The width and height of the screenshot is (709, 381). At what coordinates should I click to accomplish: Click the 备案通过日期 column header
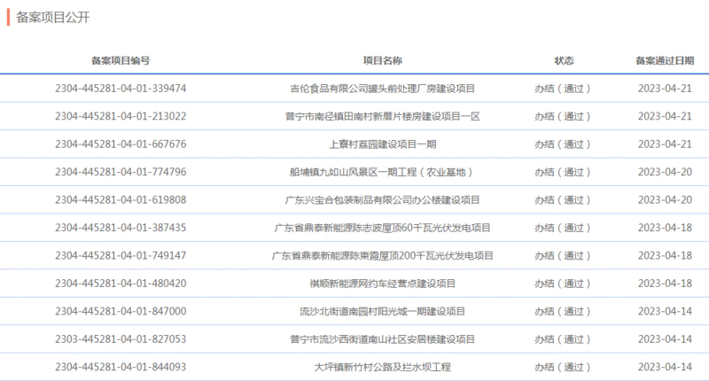pos(665,61)
